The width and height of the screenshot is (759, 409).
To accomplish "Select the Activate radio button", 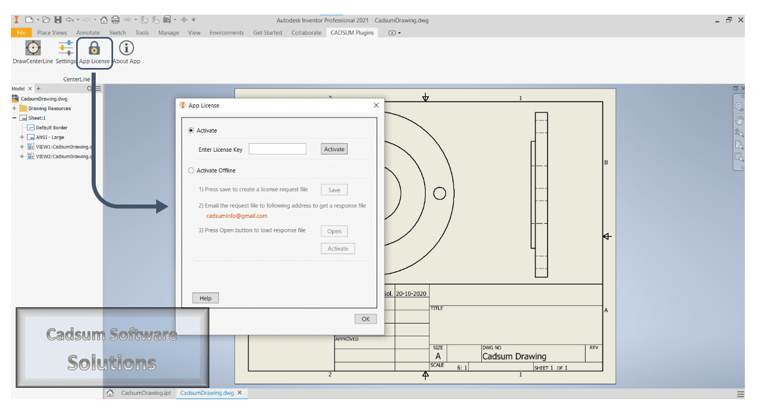I will pyautogui.click(x=191, y=131).
